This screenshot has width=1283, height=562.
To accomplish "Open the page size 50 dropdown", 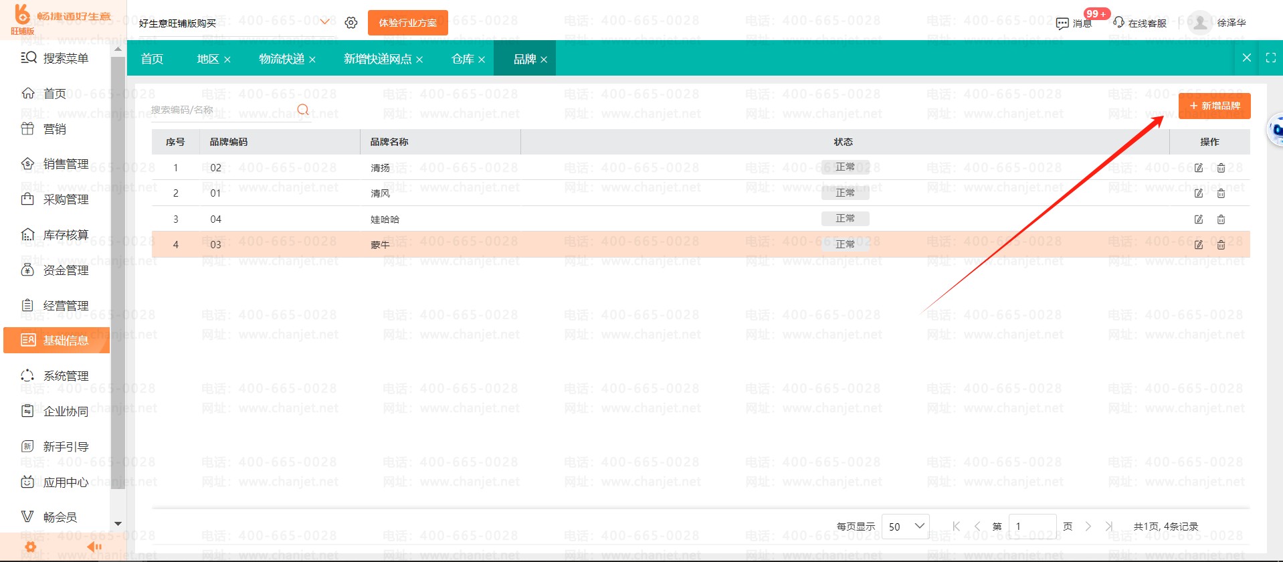I will pyautogui.click(x=906, y=527).
